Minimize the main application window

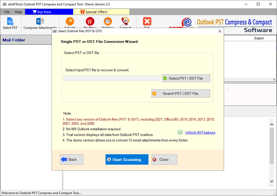(x=246, y=4)
